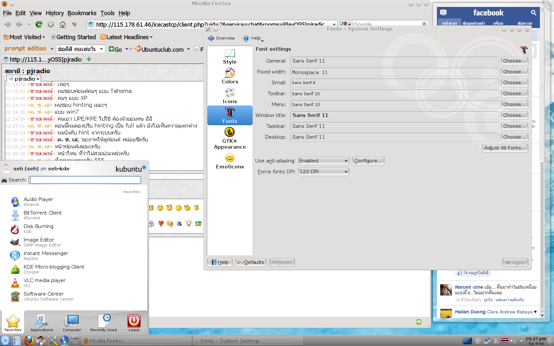Open the Firefox back/forward history dropdown
The width and height of the screenshot is (554, 346).
click(x=29, y=24)
